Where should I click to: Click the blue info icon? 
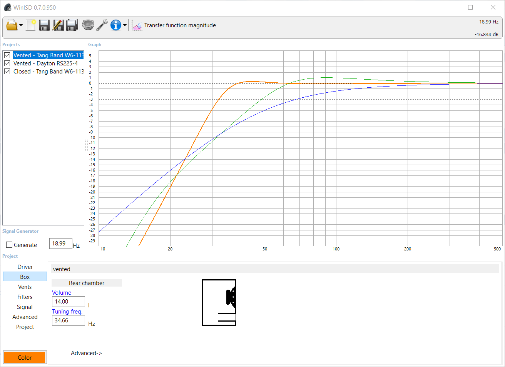pyautogui.click(x=116, y=25)
